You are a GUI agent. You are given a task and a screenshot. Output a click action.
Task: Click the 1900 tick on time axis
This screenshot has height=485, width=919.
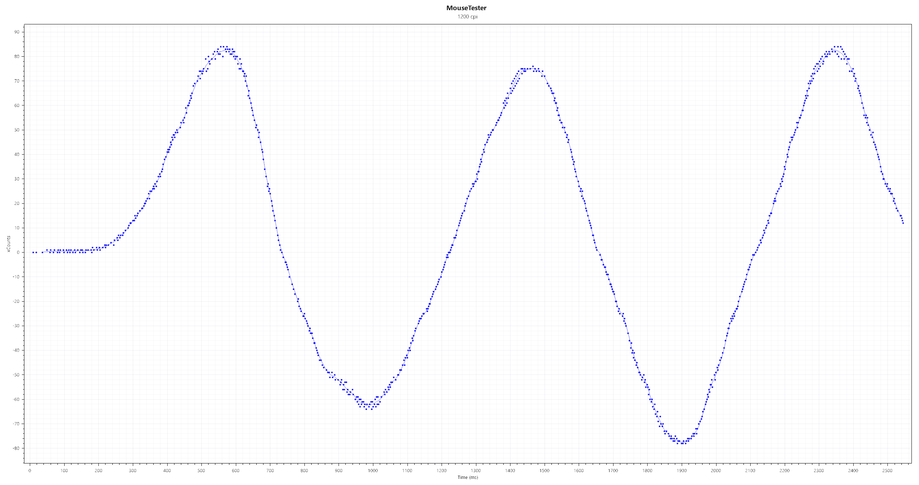pyautogui.click(x=681, y=470)
